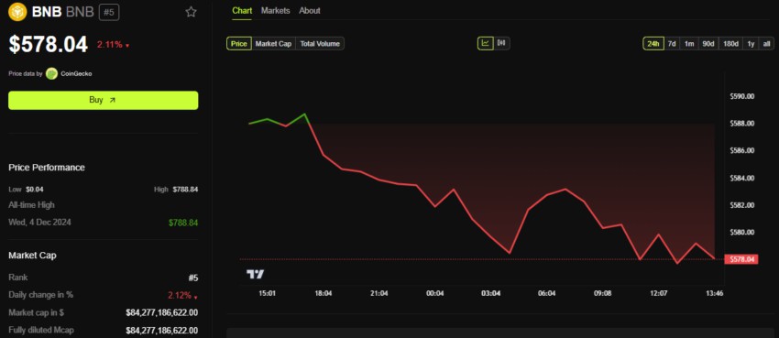Select the Total Volume data toggle
This screenshot has width=779, height=338.
pos(320,44)
